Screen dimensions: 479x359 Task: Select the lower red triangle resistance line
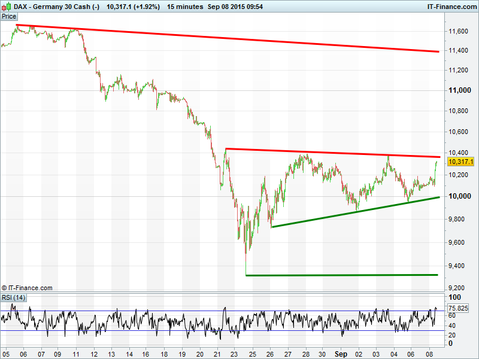[333, 153]
